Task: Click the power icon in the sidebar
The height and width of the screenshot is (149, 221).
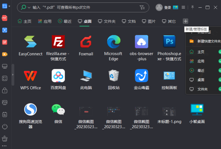Action: [5, 127]
